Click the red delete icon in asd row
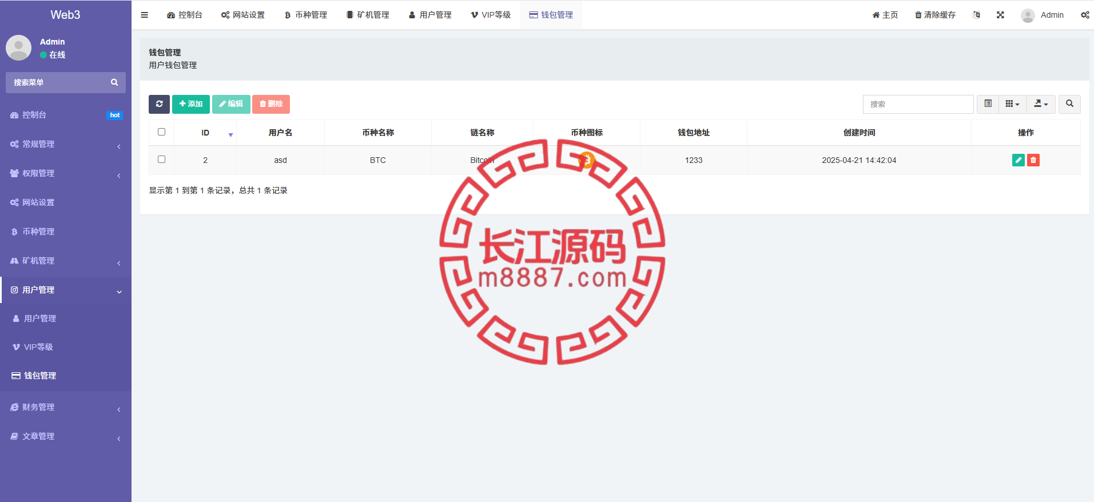 (1033, 160)
